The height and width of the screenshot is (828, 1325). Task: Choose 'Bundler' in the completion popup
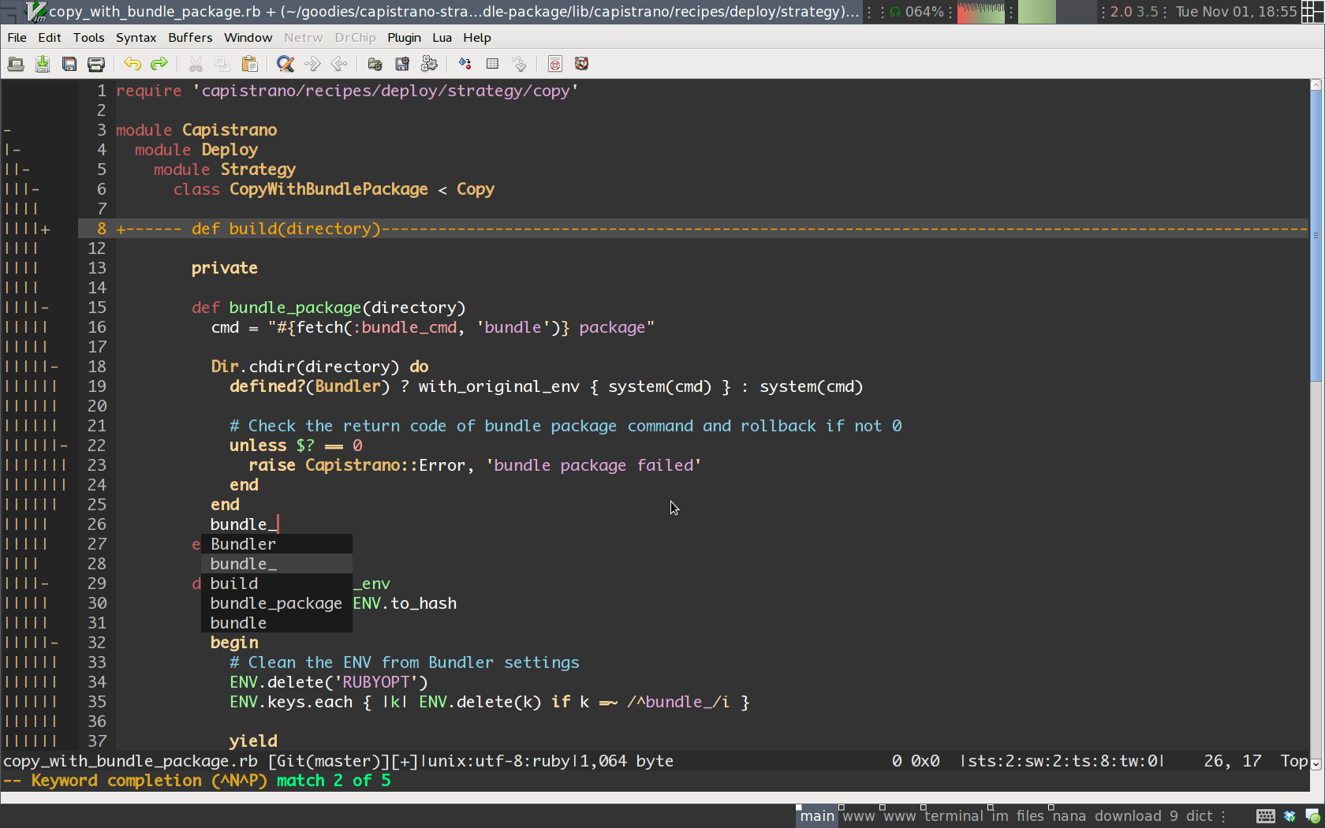coord(276,544)
